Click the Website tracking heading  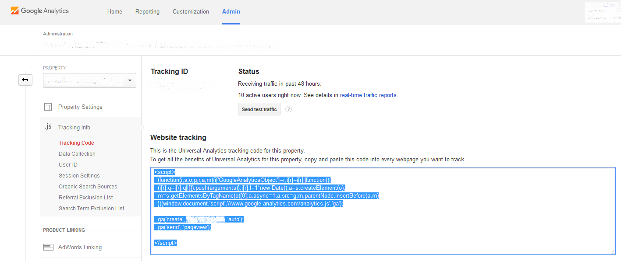(x=178, y=138)
